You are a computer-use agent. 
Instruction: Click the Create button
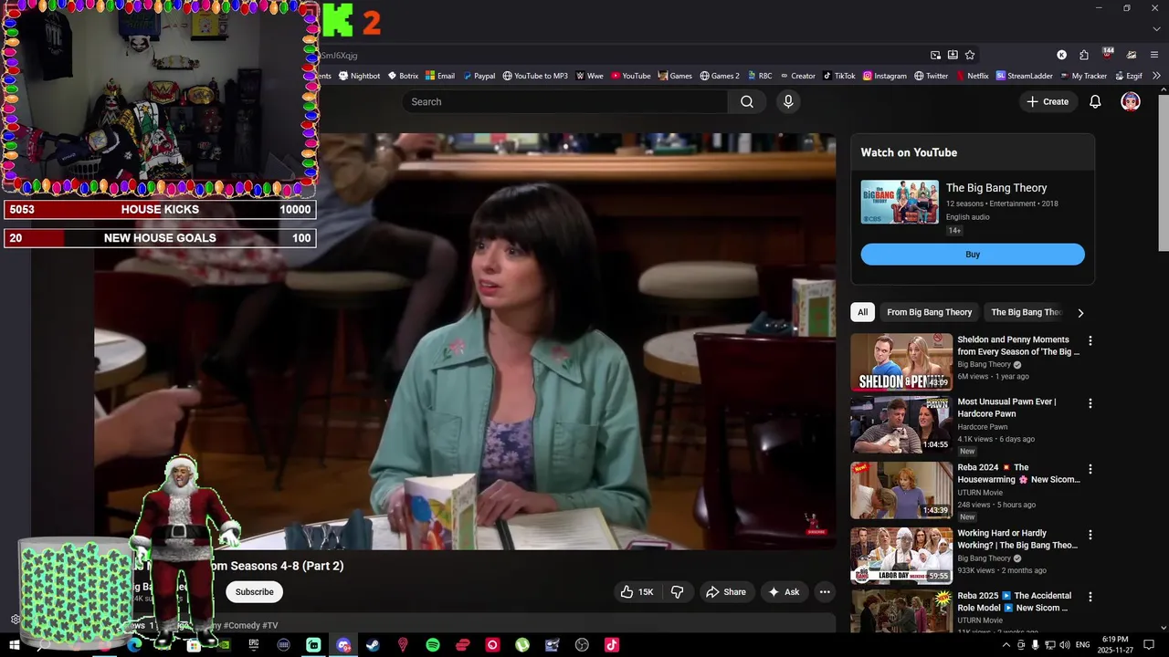(1048, 102)
